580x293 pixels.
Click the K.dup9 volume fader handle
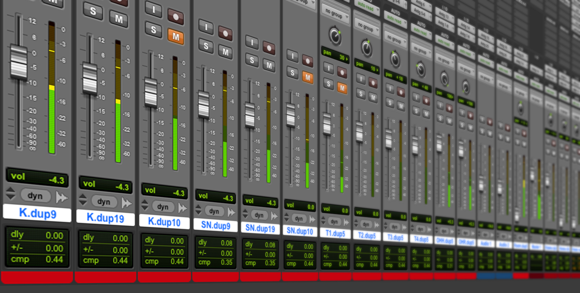[x=19, y=62]
